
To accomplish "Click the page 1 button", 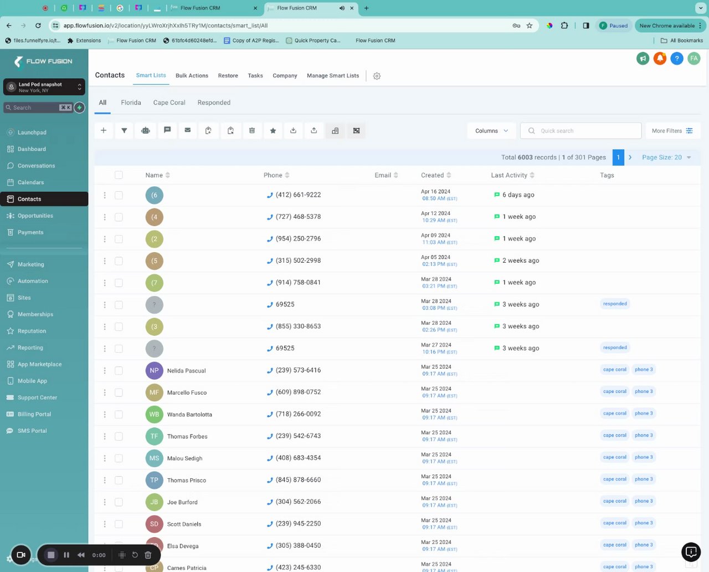I will [x=618, y=157].
